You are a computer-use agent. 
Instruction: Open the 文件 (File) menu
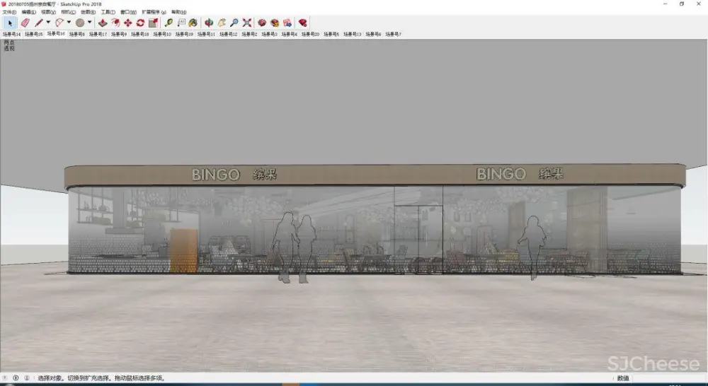tap(9, 12)
